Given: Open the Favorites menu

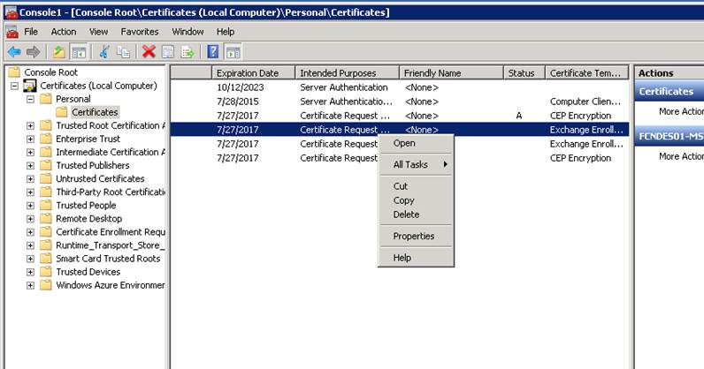Looking at the screenshot, I should [139, 32].
